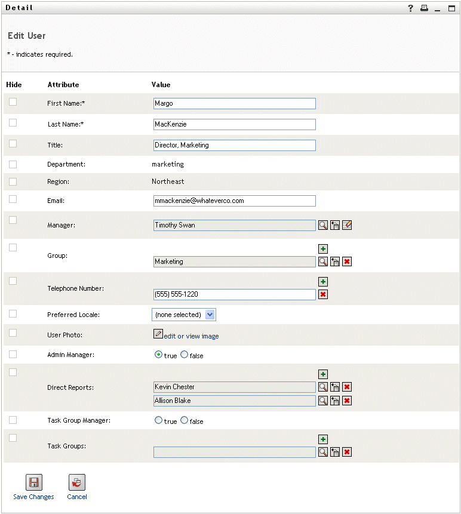
Task: Click the Save Changes button
Action: tap(33, 482)
